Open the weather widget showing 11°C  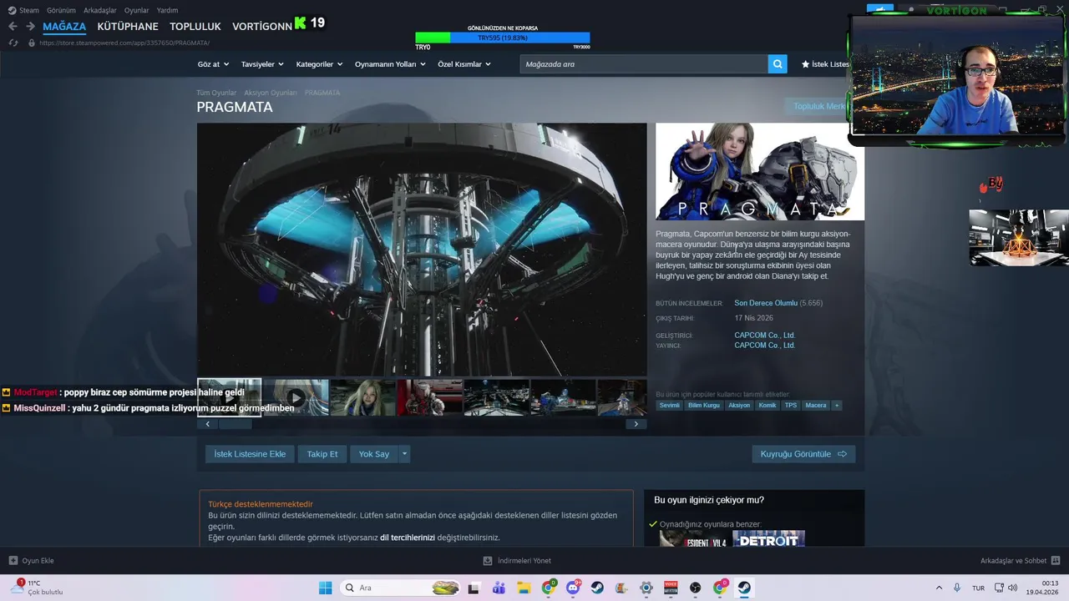(x=37, y=588)
